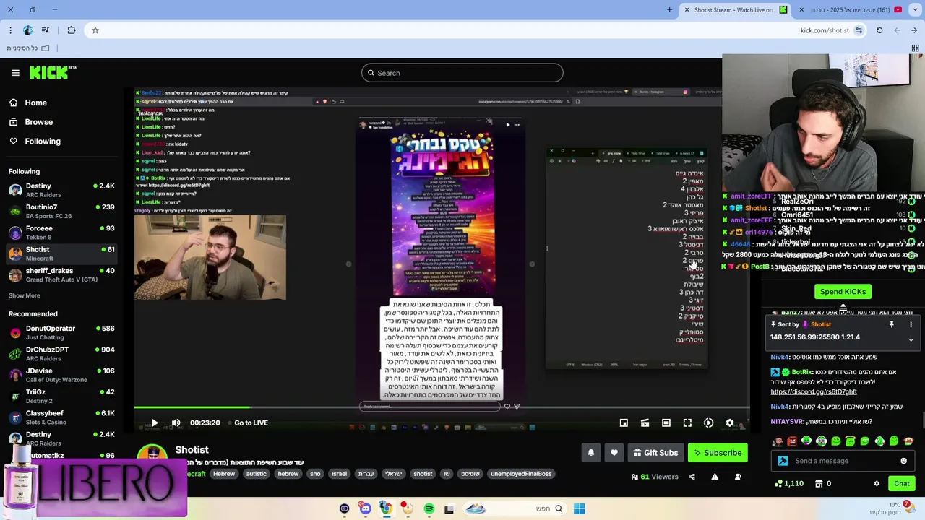This screenshot has width=925, height=520.
Task: Follow channel with heart button
Action: click(614, 453)
